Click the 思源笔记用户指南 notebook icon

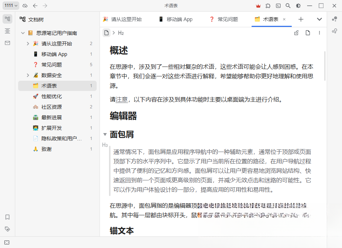click(x=31, y=33)
